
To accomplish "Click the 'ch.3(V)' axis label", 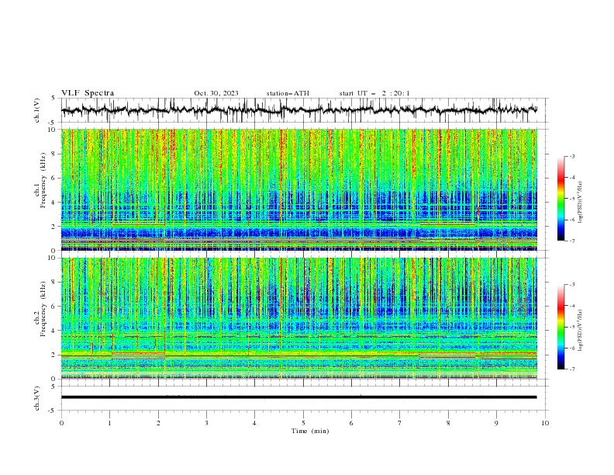I will click(x=37, y=398).
